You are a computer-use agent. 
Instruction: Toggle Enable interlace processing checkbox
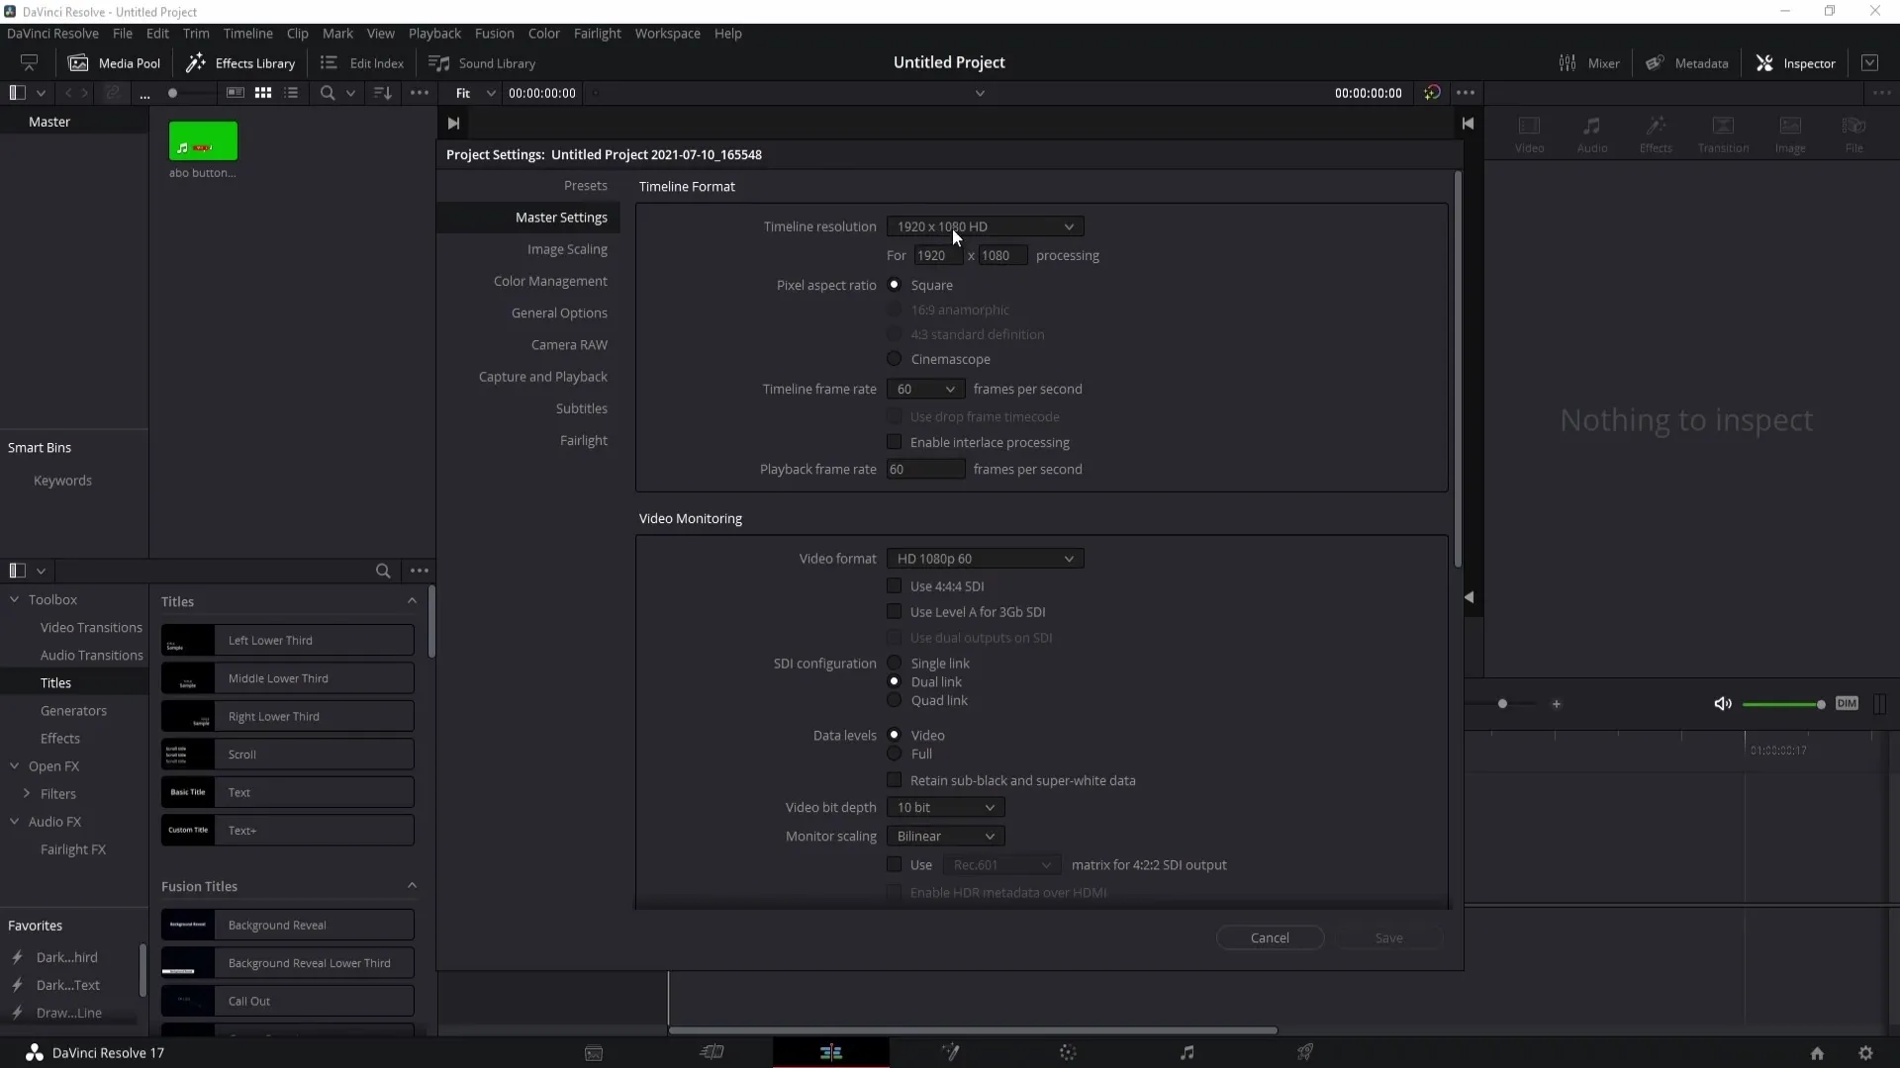tap(896, 442)
